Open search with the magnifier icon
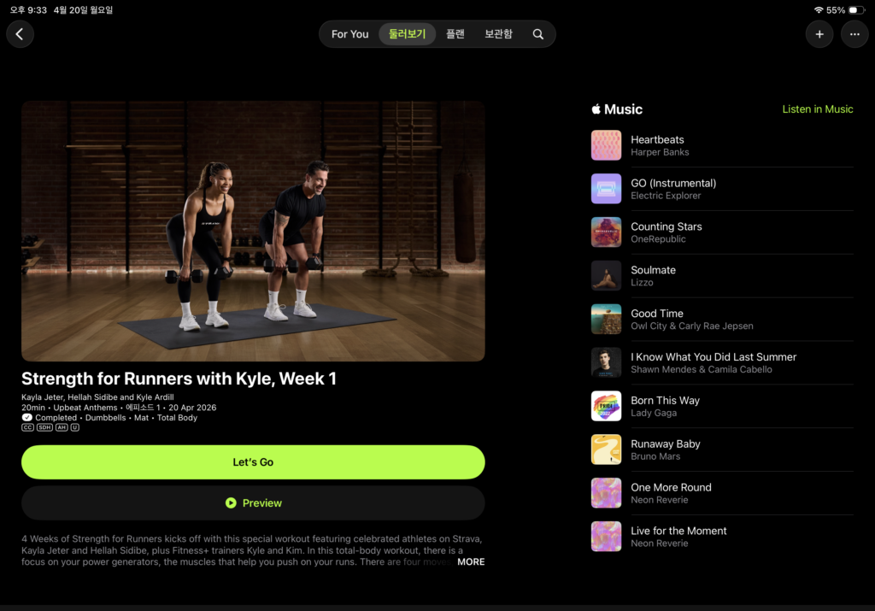 point(537,34)
